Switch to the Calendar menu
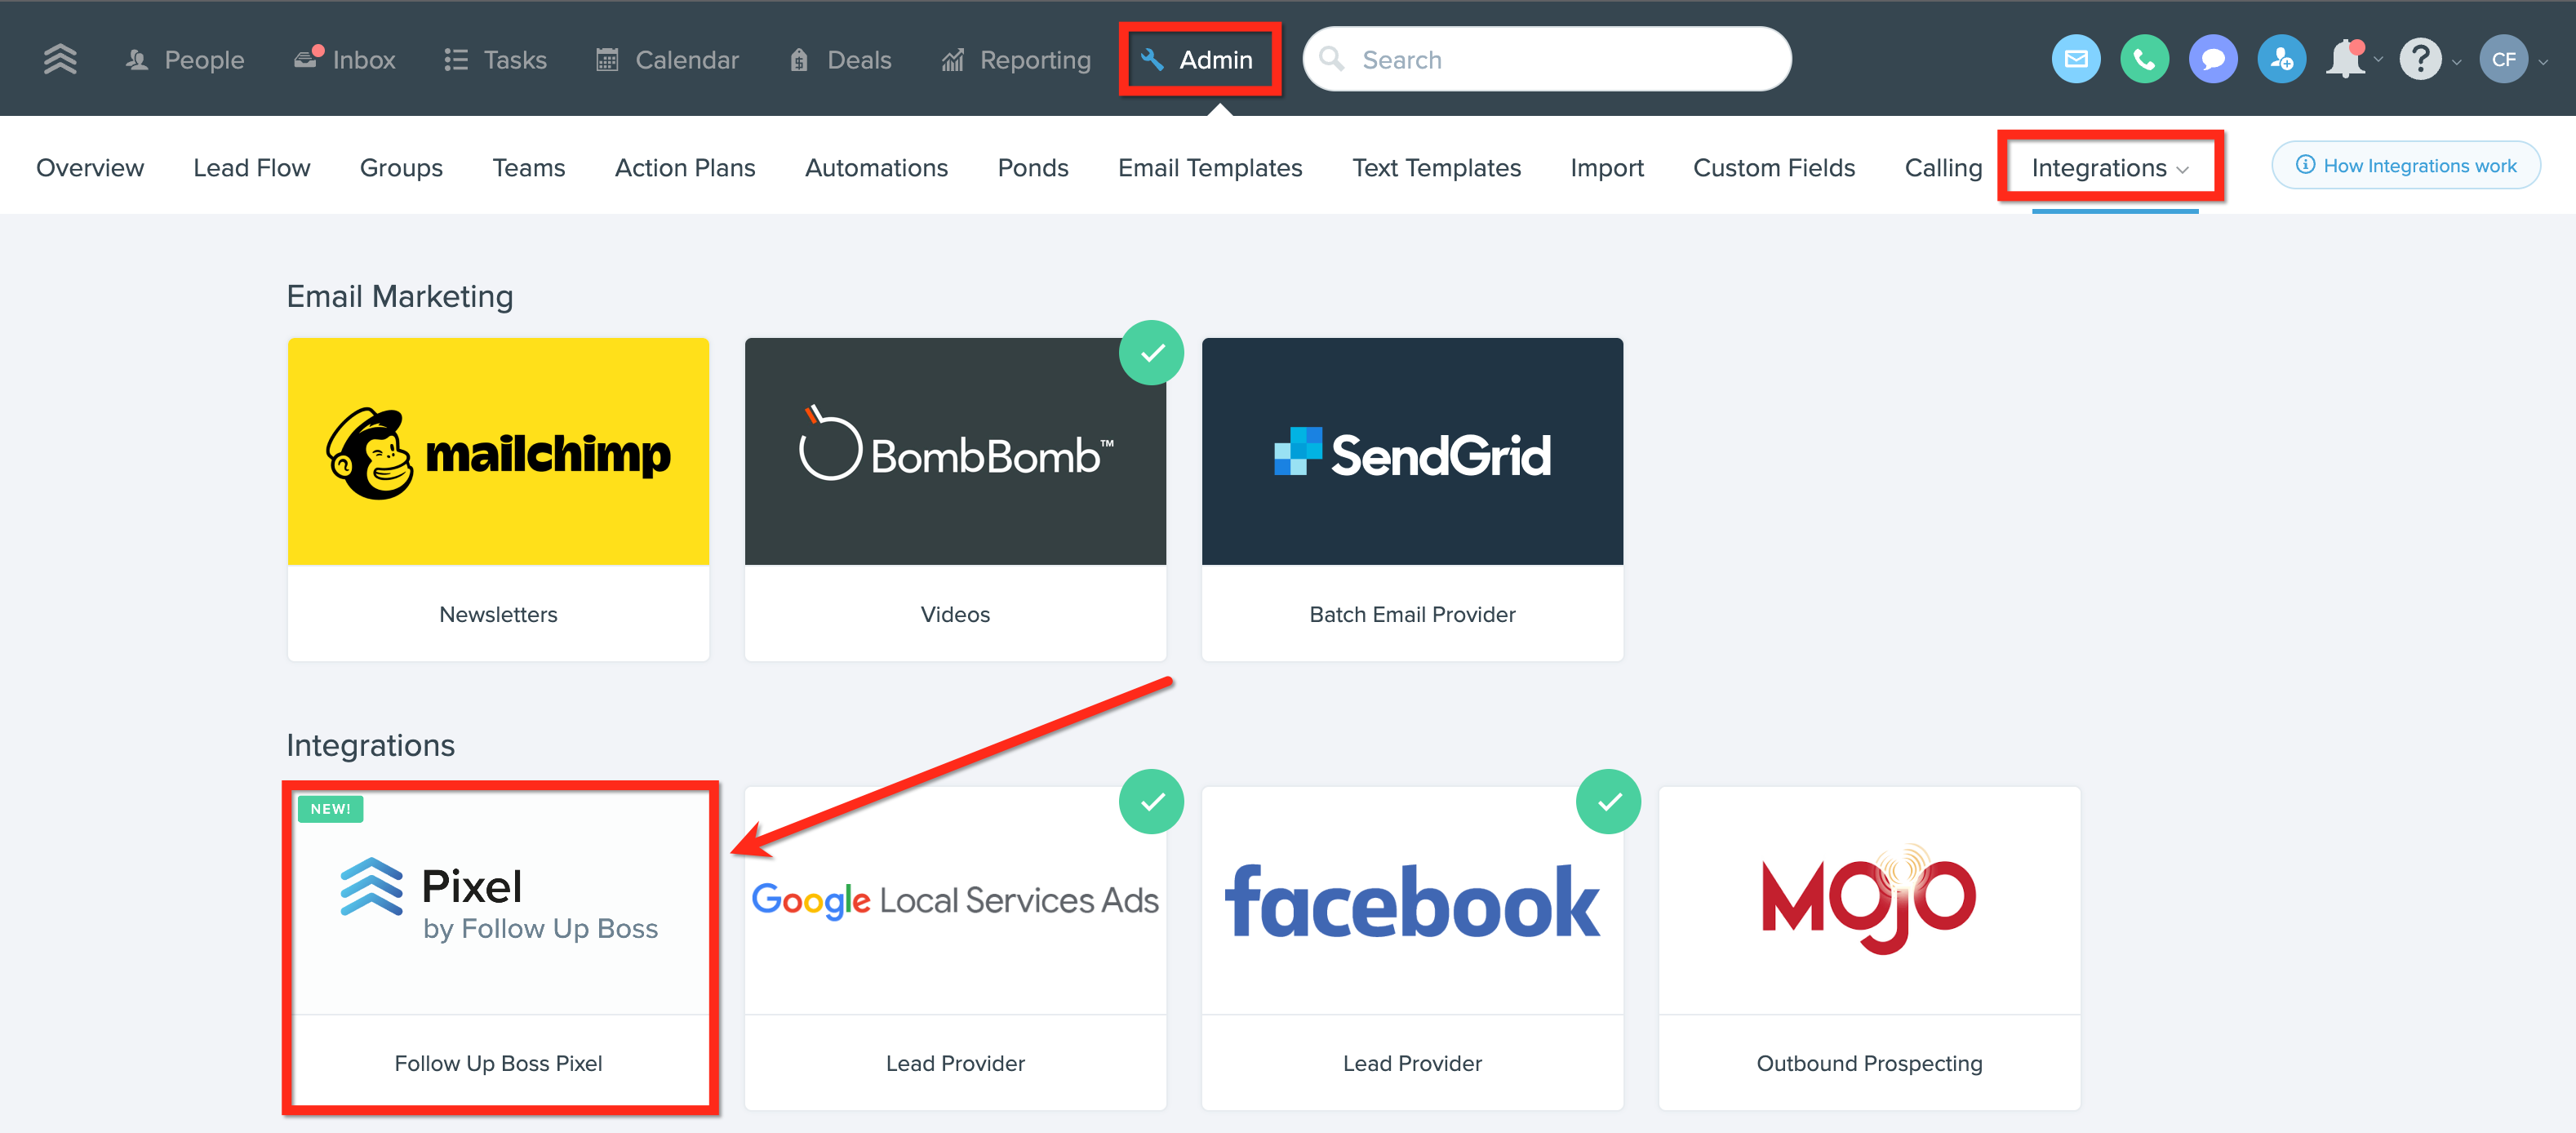 tap(667, 60)
